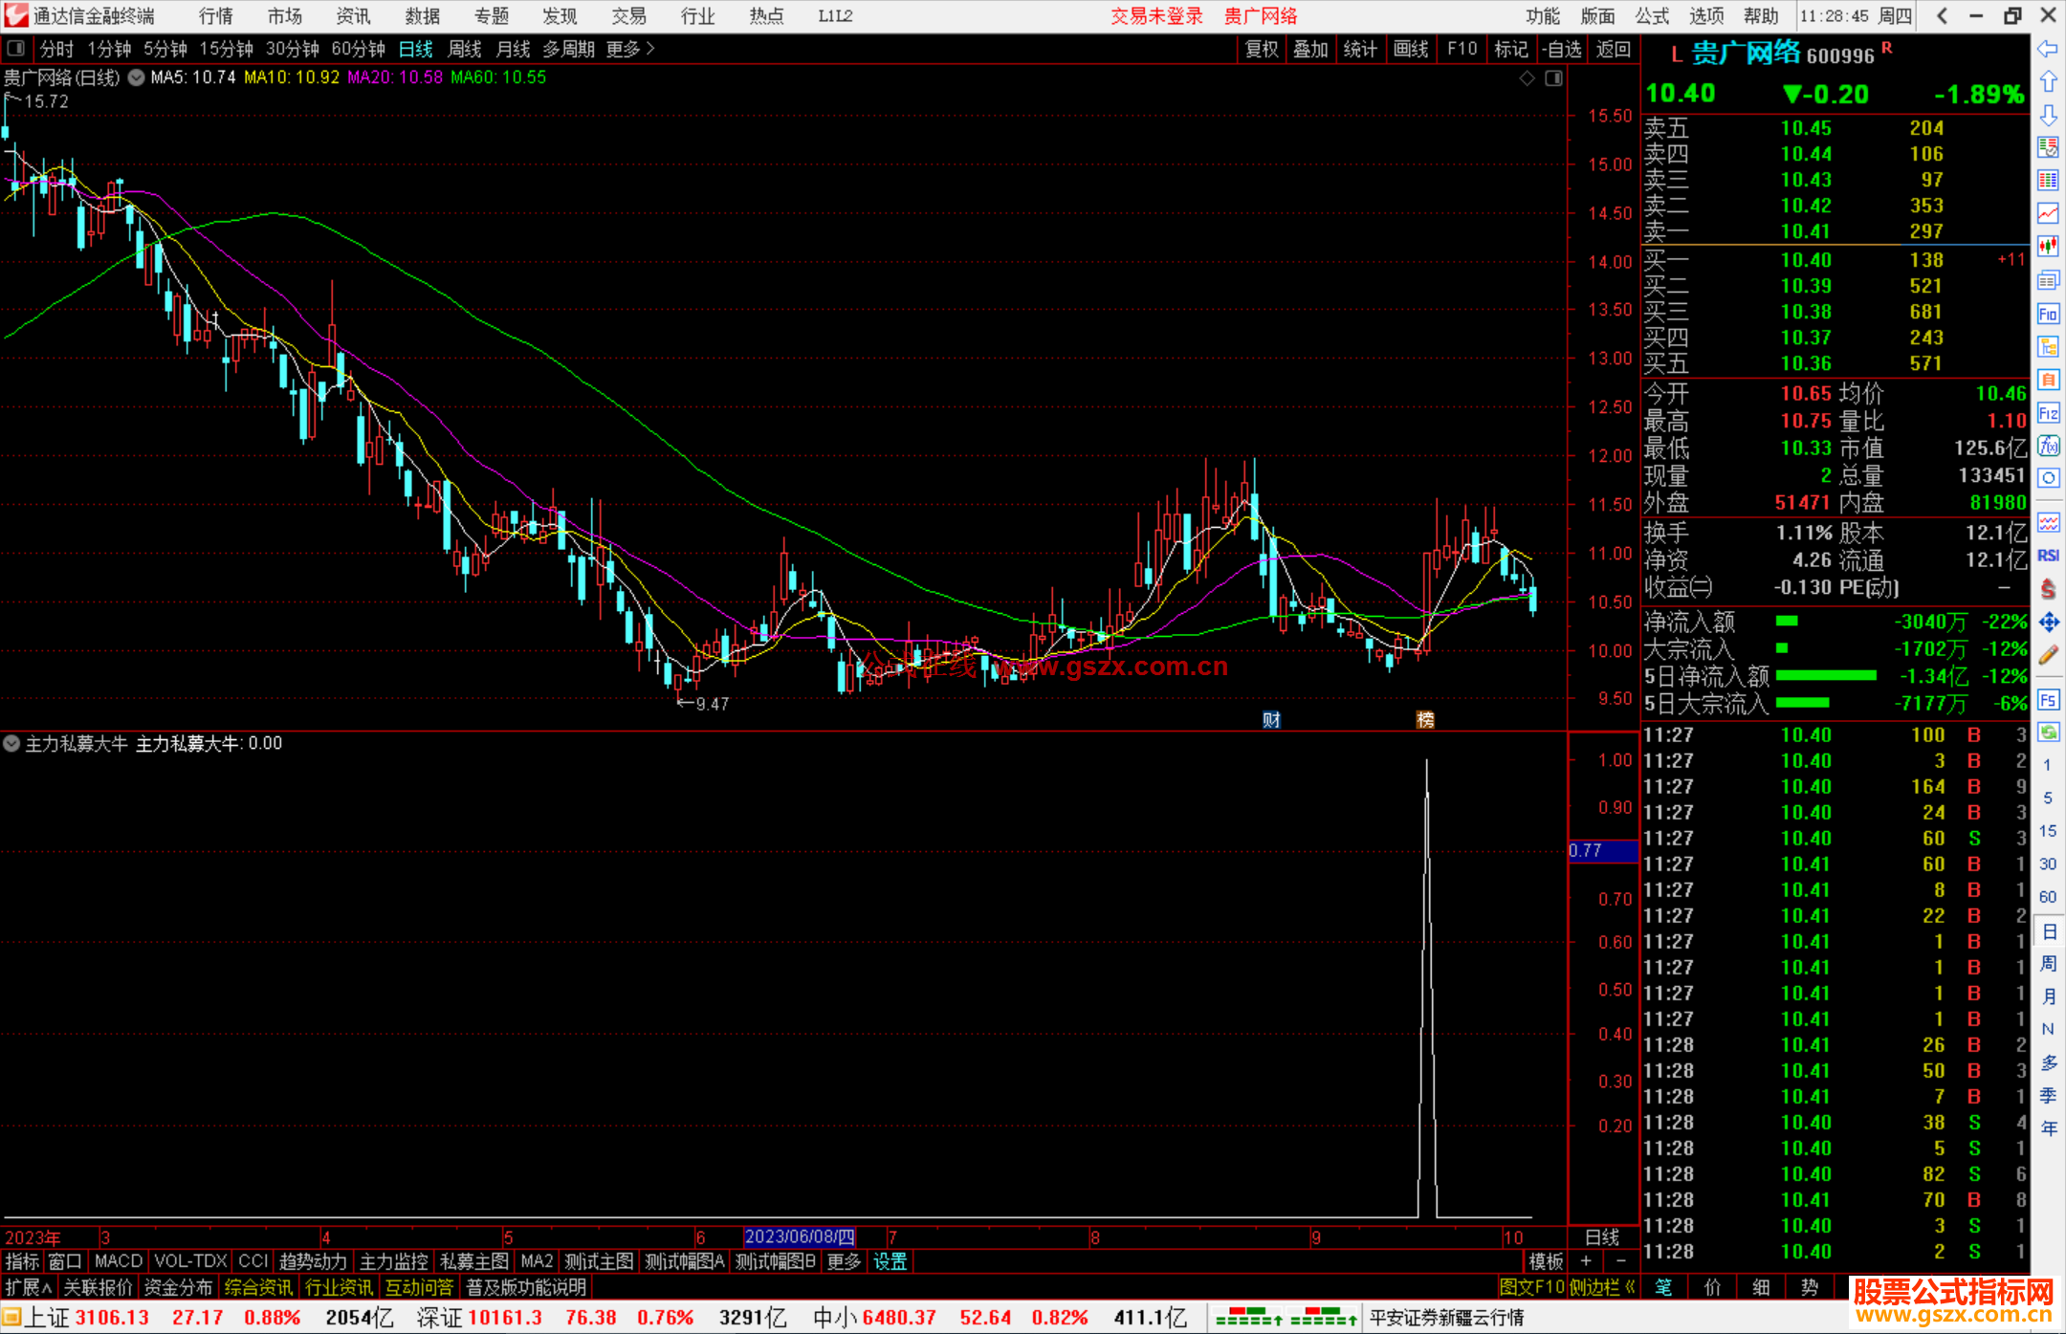Viewport: 2066px width, 1334px height.
Task: Click the 0.77 value marker on indicator axis
Action: click(x=1588, y=850)
